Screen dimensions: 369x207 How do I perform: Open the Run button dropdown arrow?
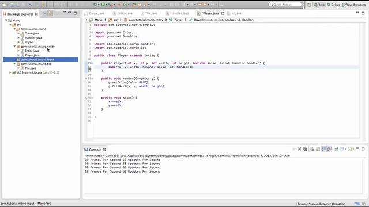106,5
